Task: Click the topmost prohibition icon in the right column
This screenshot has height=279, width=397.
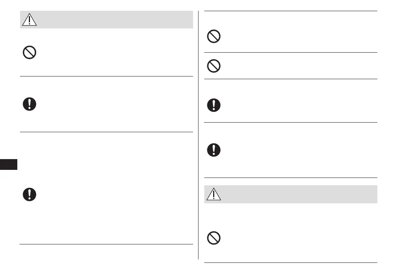Action: (214, 37)
